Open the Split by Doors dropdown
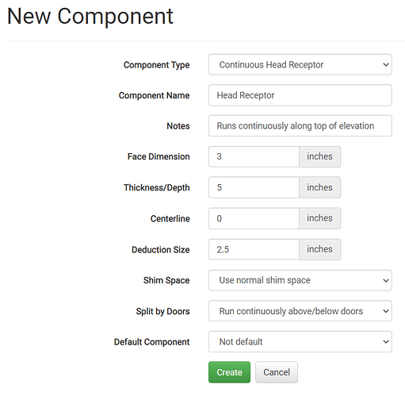 pos(300,311)
